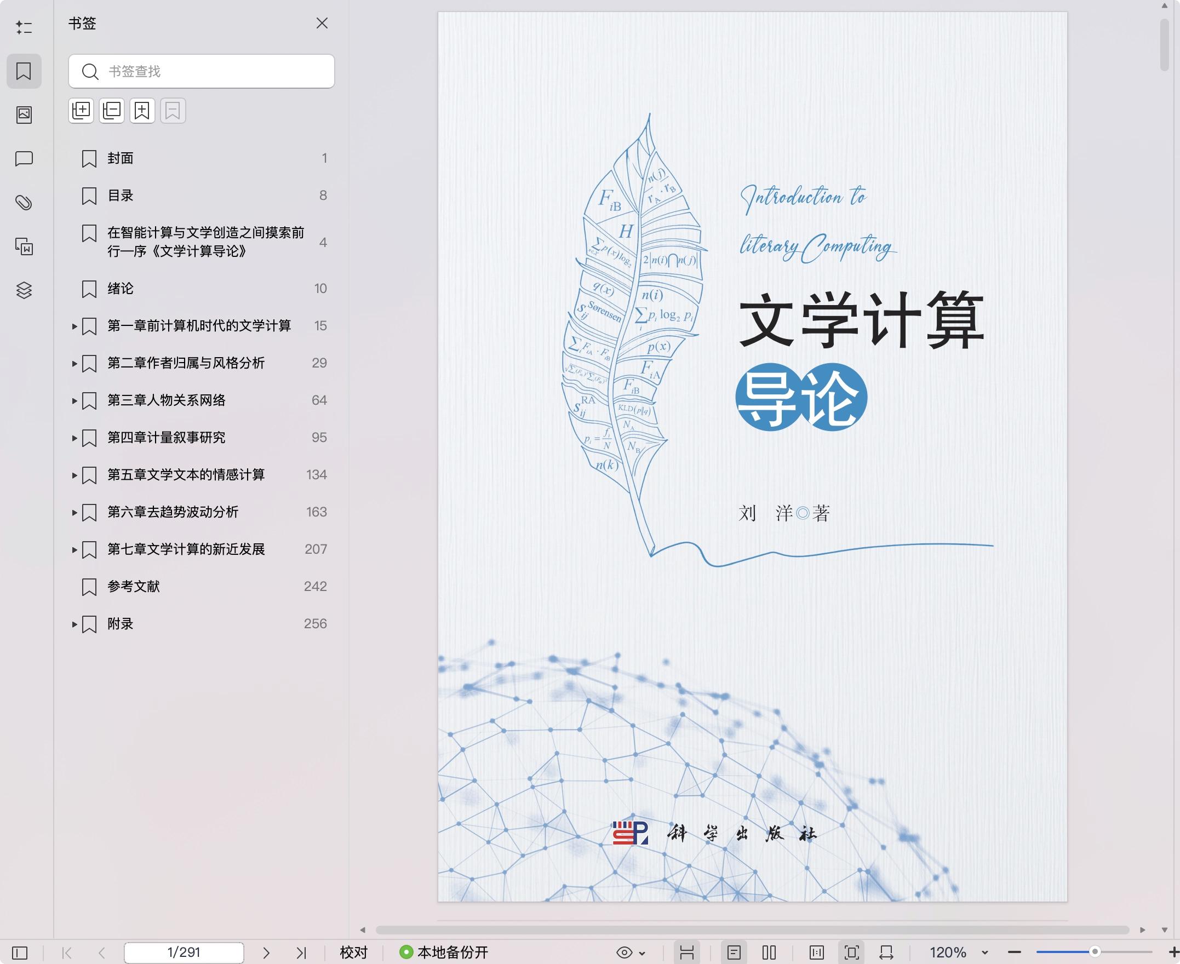This screenshot has height=964, width=1180.
Task: Click the 文学计算 title on cover
Action: tap(861, 321)
